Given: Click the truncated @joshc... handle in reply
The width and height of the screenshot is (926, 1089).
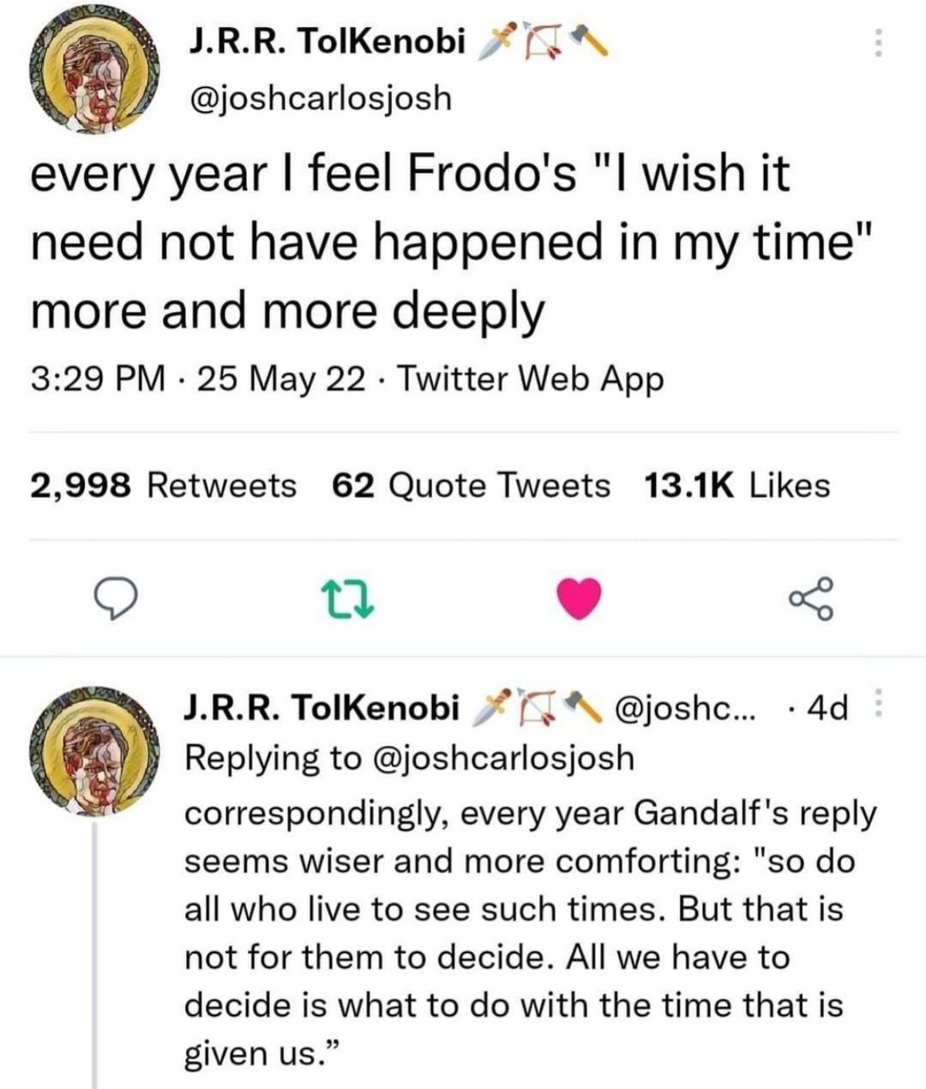Looking at the screenshot, I should [x=682, y=706].
